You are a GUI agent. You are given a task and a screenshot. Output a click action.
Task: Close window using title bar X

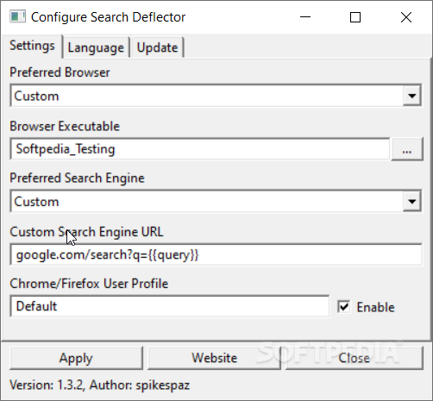406,17
